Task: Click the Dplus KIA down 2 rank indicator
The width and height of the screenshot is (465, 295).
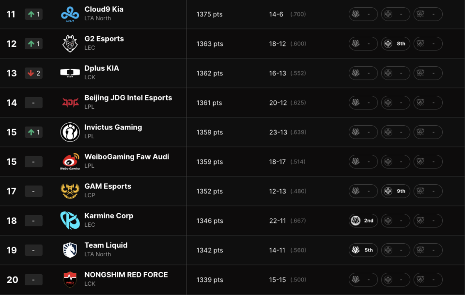Action: click(33, 73)
